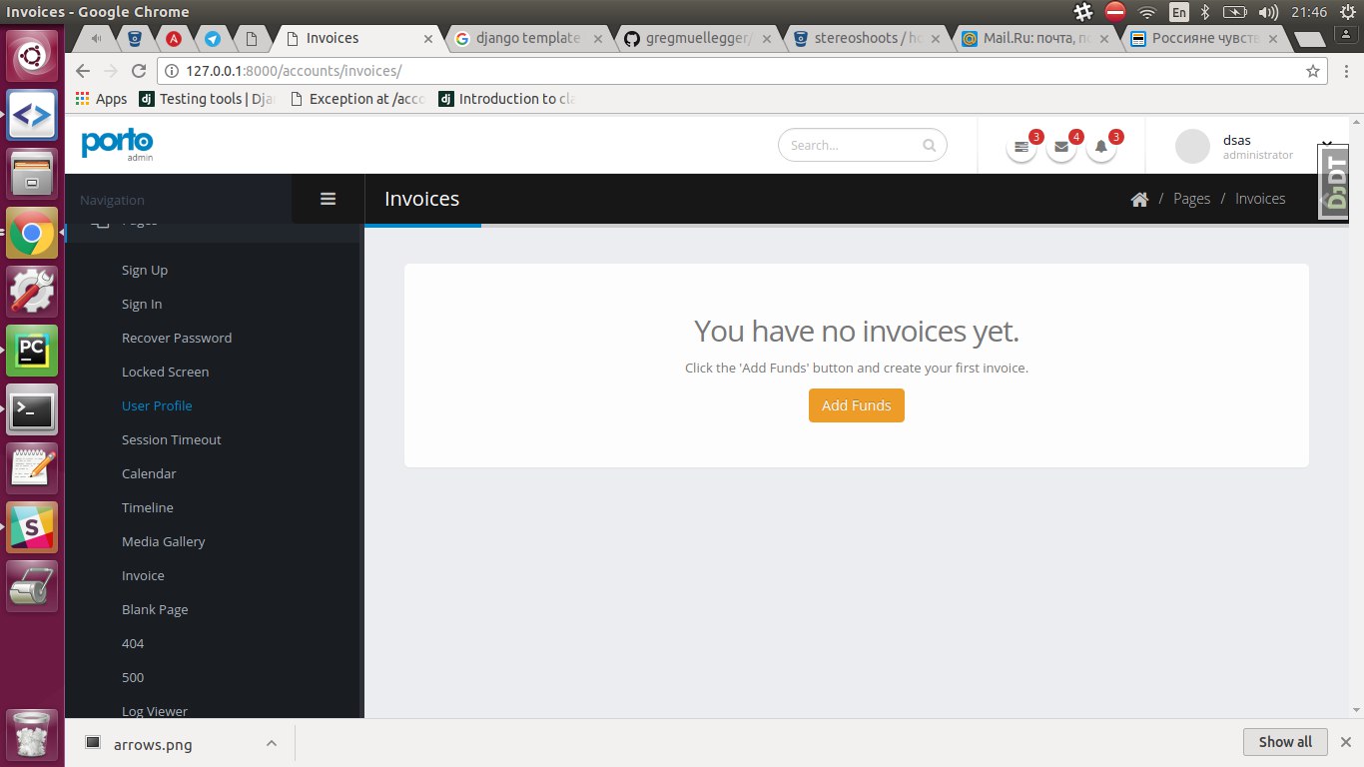Screen dimensions: 1364x767
Task: Open the Trash in launcher
Action: 32,734
